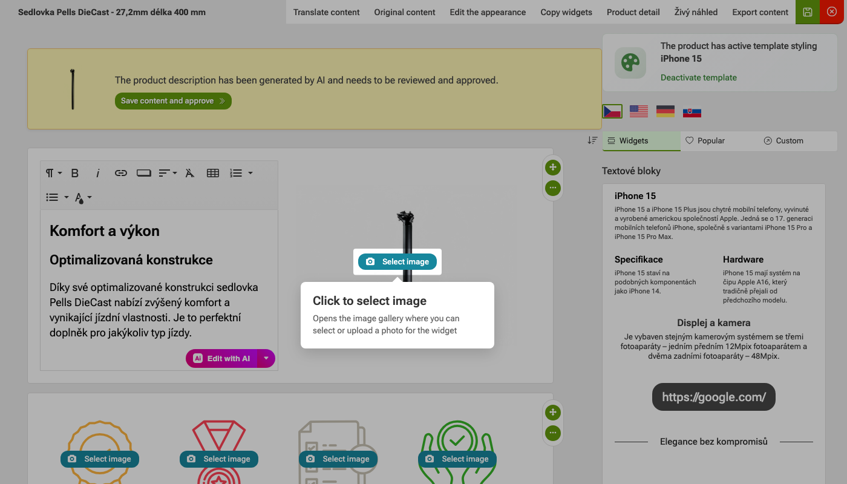Switch to the Czech flag language
Image resolution: width=847 pixels, height=484 pixels.
click(x=612, y=111)
